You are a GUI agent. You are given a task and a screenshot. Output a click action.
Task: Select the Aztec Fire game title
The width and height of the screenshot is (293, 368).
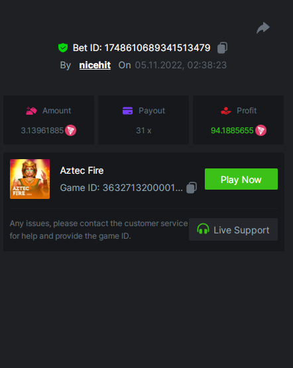(82, 170)
